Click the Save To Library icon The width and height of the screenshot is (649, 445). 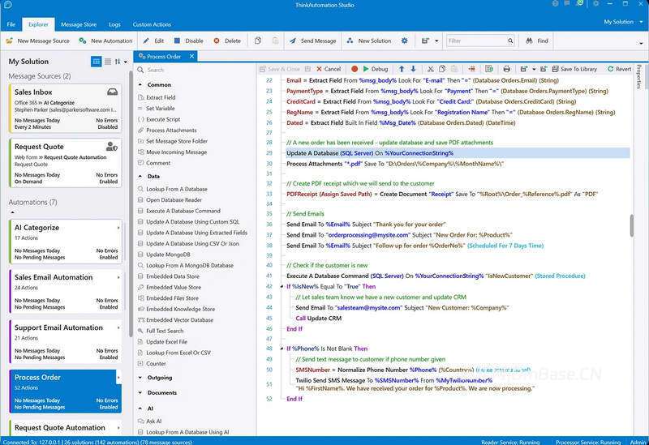click(x=556, y=69)
